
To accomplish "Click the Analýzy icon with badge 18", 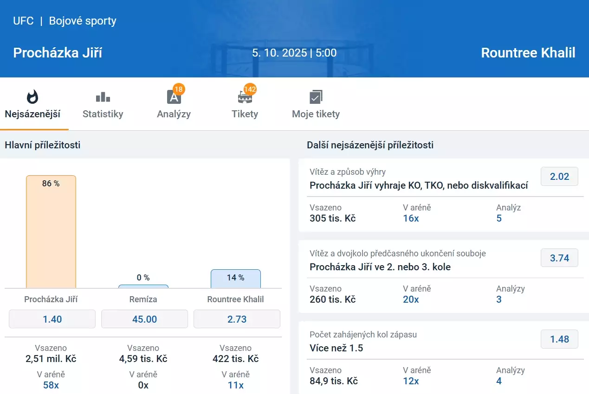I will [x=174, y=96].
